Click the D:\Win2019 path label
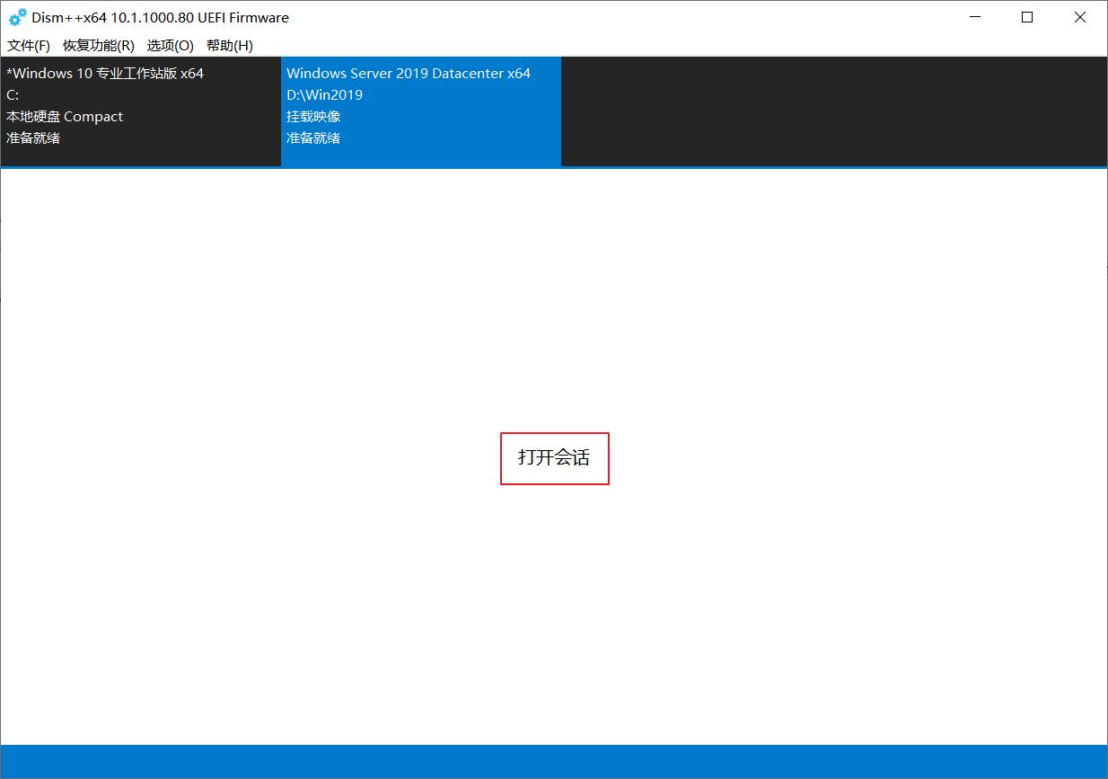1108x779 pixels. [x=324, y=94]
